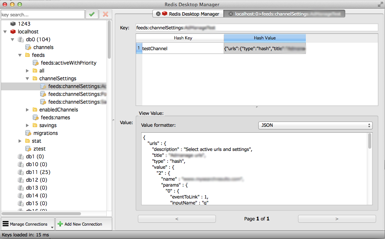Expand the all folder
The height and width of the screenshot is (239, 385).
click(x=27, y=71)
